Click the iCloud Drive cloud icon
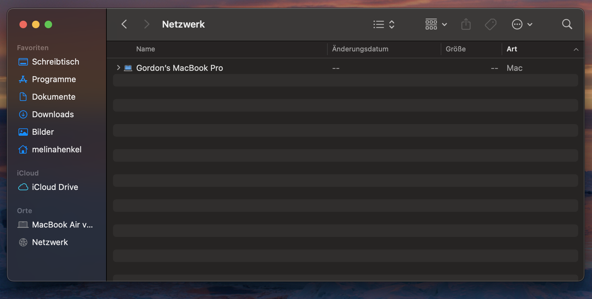Viewport: 592px width, 299px height. click(23, 187)
